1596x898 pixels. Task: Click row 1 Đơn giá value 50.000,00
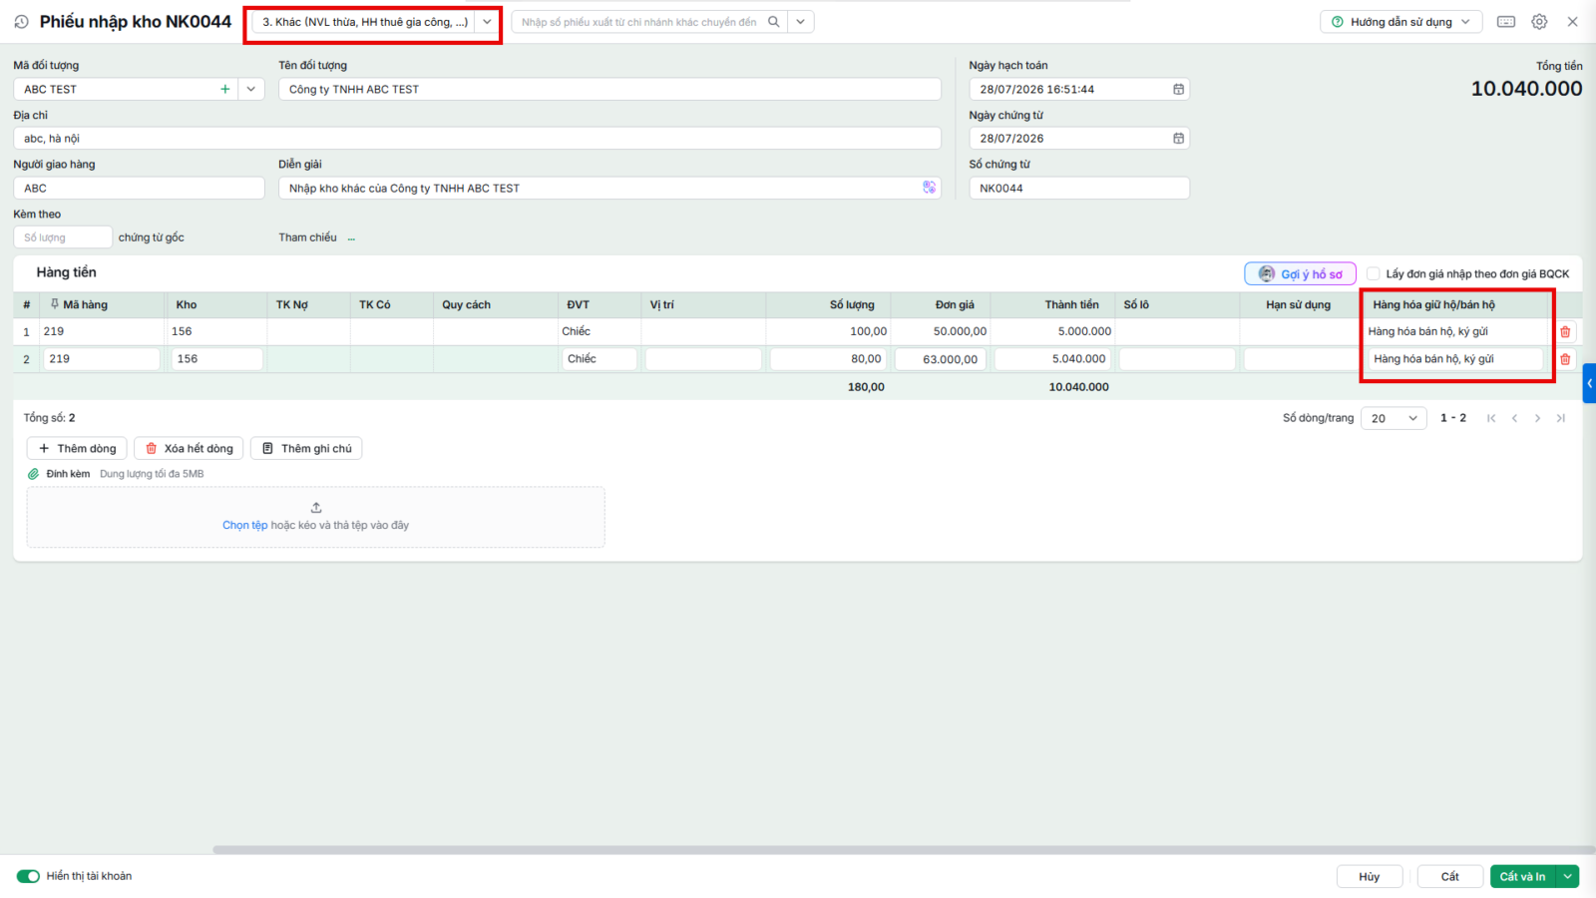pyautogui.click(x=960, y=331)
